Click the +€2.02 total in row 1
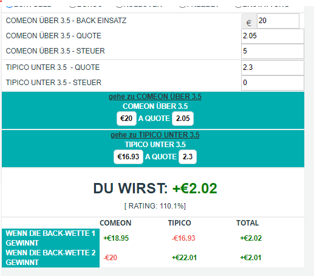Viewport: 314px width, 276px height. coord(251,238)
